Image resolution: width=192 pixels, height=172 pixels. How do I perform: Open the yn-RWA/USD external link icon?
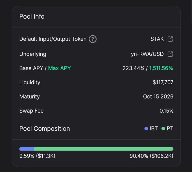tap(170, 54)
